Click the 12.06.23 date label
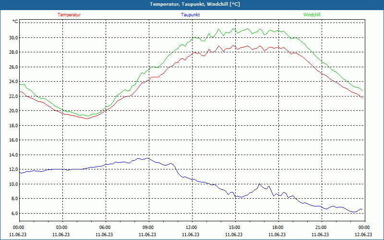 (x=363, y=234)
